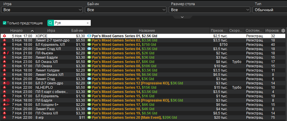Viewport: 287px width, 121px height.
Task: Click the red spade icon on 8 игр row
Action: [4, 118]
